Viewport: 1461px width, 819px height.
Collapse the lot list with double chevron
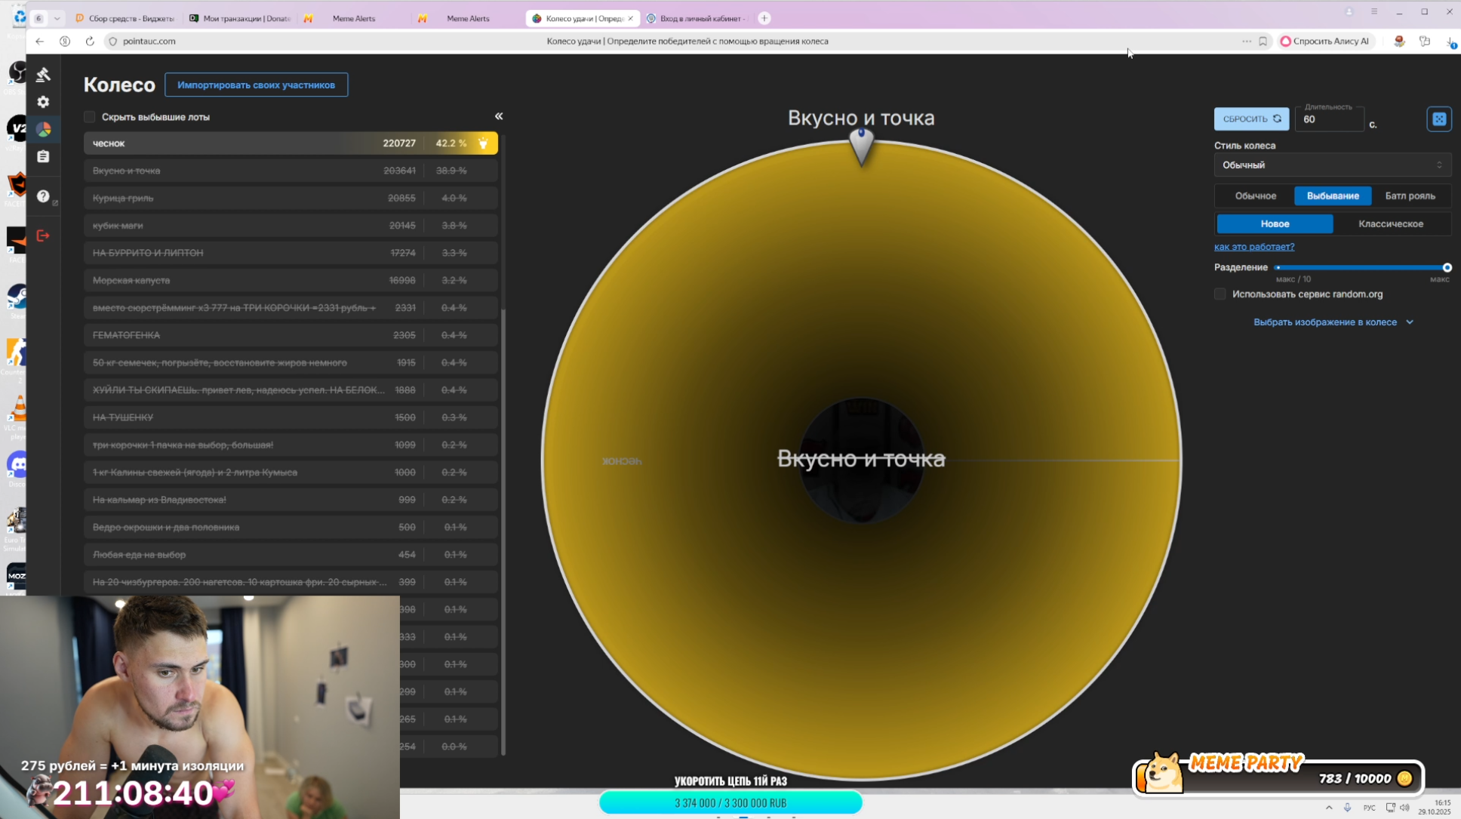(498, 116)
